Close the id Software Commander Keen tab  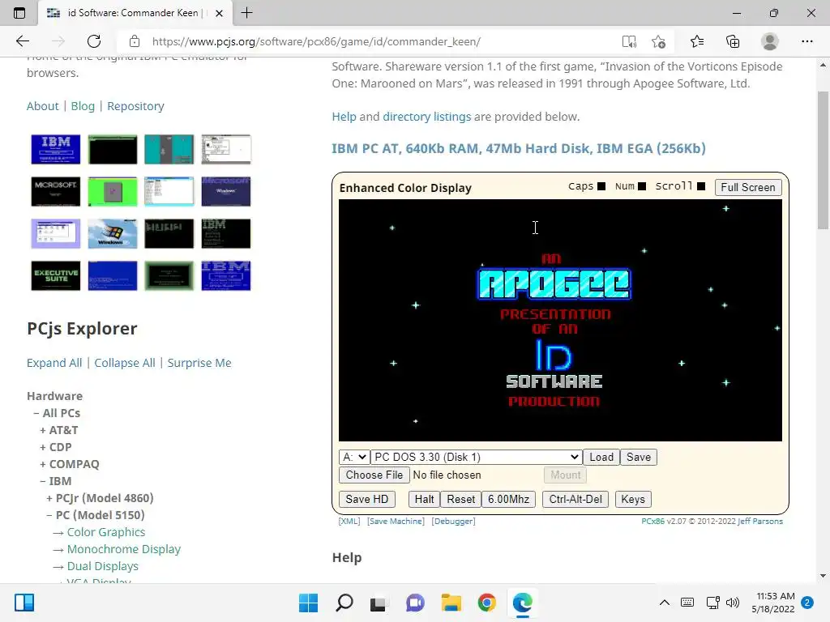point(219,13)
